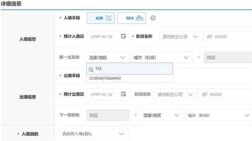Select AIR as the entry method
Image resolution: width=252 pixels, height=141 pixels.
pos(100,18)
